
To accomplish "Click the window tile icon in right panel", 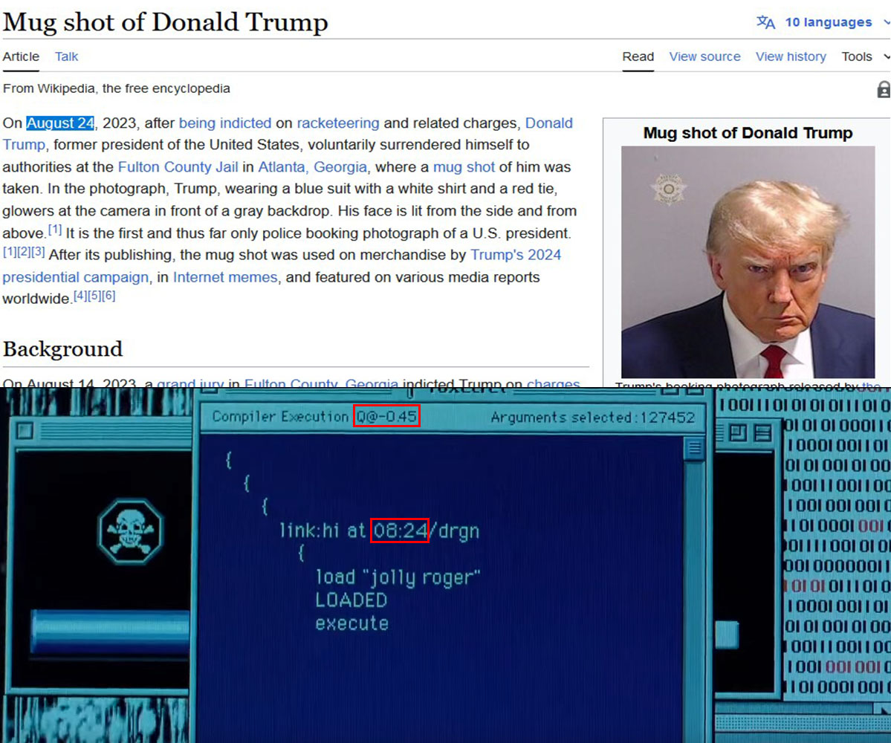I will click(x=738, y=433).
